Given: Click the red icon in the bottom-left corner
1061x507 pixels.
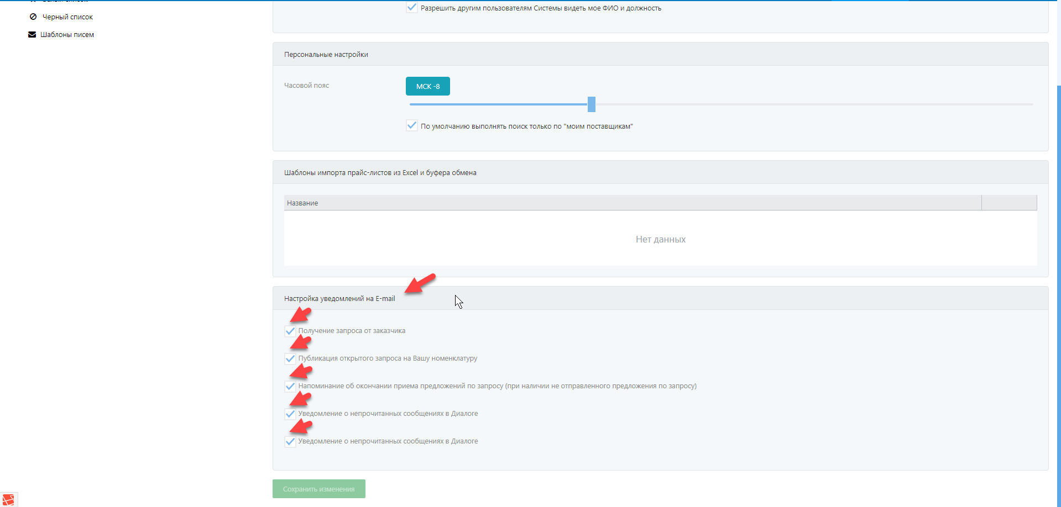Looking at the screenshot, I should [8, 500].
